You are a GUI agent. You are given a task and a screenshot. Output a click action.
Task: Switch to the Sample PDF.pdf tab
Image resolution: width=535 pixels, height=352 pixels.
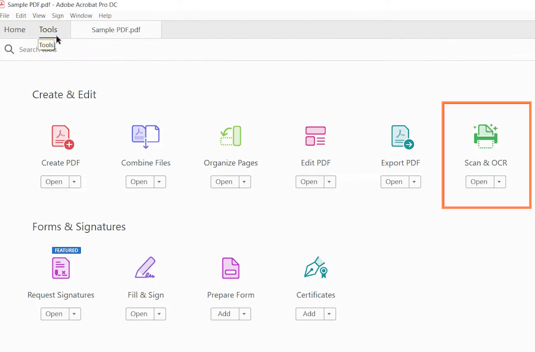click(x=116, y=30)
